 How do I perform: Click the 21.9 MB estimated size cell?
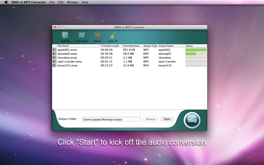coord(128,65)
